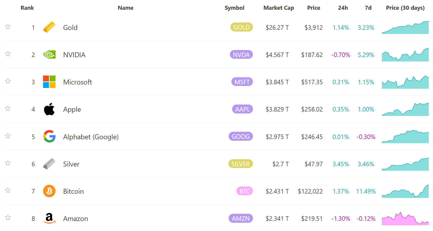Sort table by Market Cap column
433x231 pixels.
coord(278,8)
